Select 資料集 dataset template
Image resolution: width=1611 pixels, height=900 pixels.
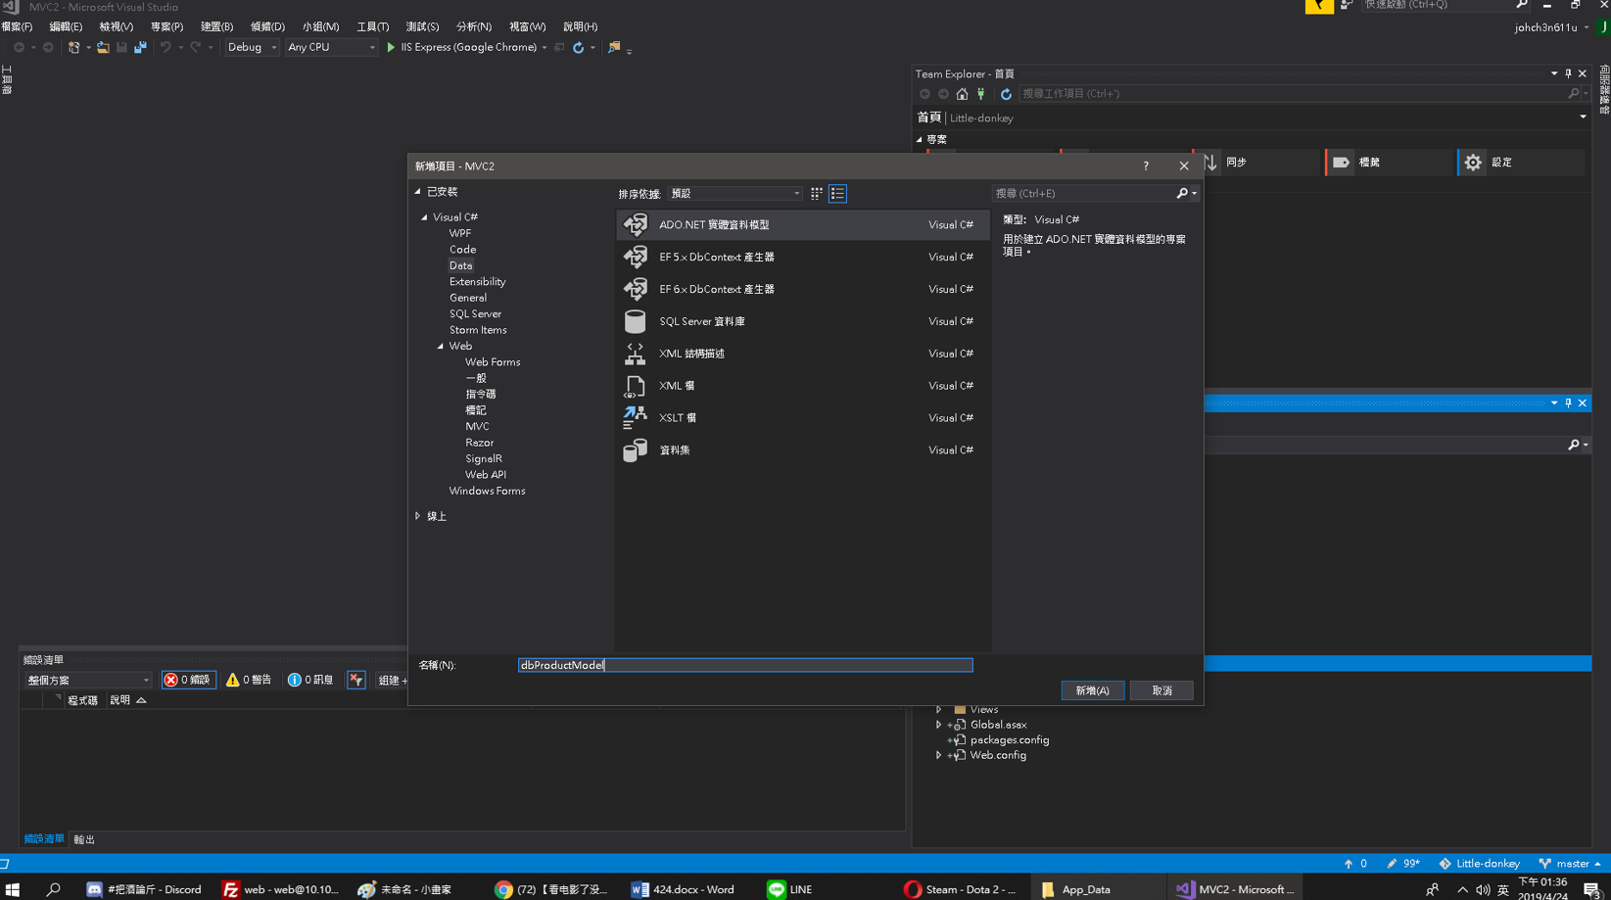802,450
